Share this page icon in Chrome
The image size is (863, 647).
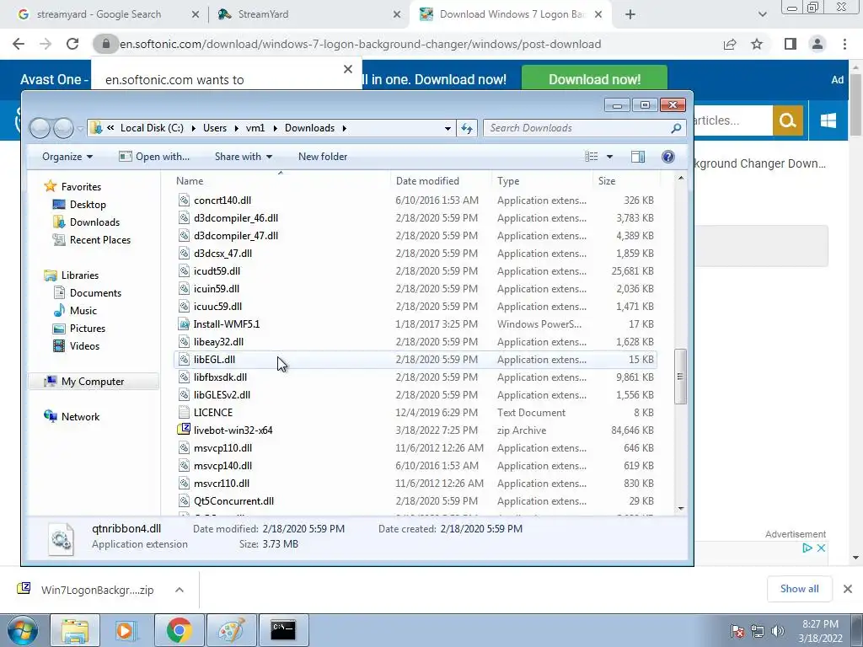[x=730, y=44]
